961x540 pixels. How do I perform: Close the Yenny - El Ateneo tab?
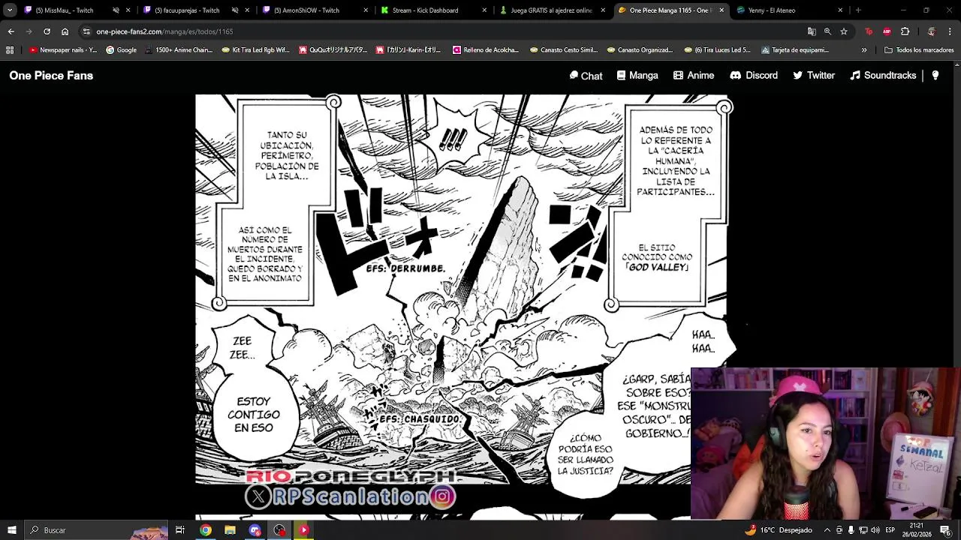tap(840, 10)
